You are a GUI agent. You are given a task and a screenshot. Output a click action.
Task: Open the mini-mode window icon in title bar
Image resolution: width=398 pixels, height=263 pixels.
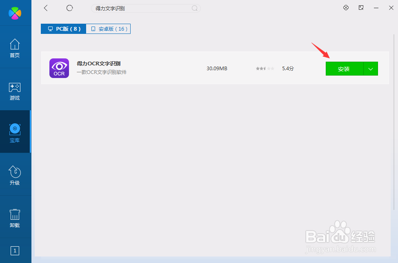[x=361, y=8]
